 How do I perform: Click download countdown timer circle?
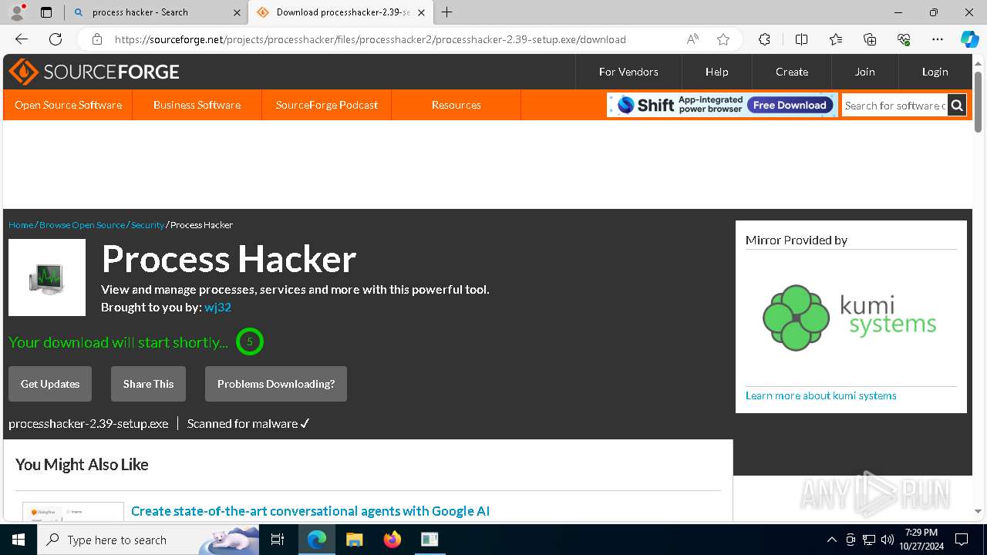[x=249, y=341]
